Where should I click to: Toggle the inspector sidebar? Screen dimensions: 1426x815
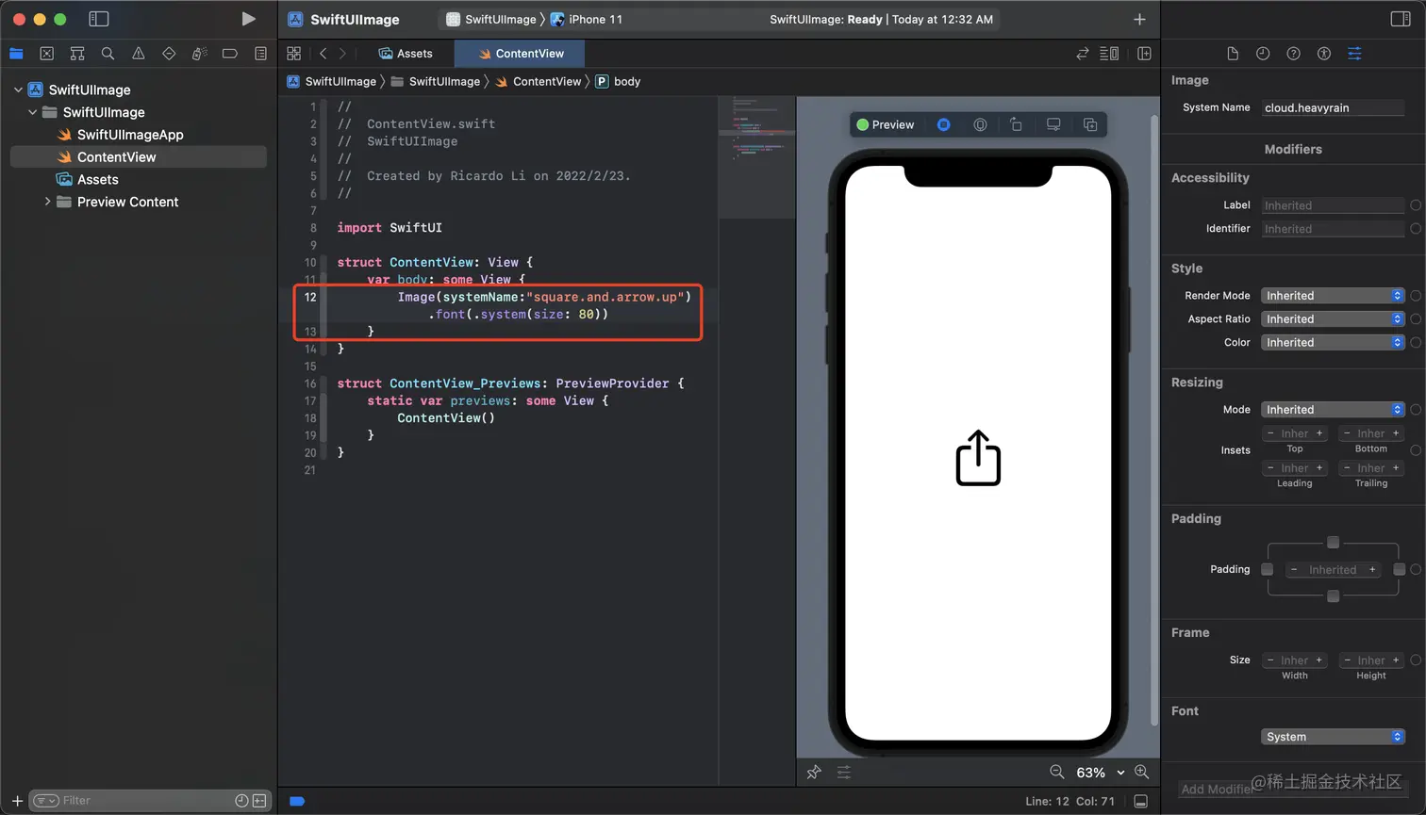pos(1401,19)
